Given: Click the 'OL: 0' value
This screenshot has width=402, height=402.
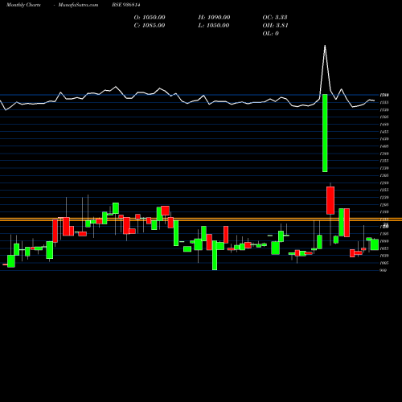Looking at the screenshot, I should 270,34.
